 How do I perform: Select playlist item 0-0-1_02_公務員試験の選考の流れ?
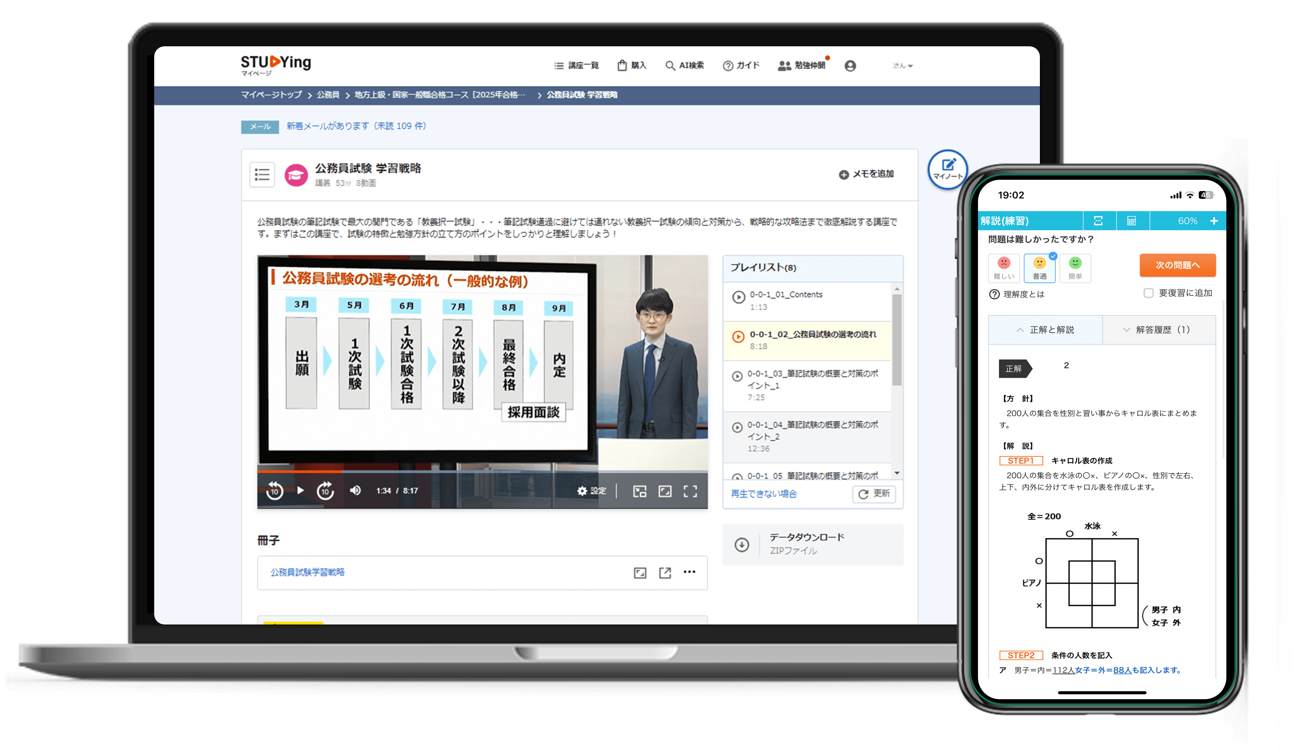(807, 340)
